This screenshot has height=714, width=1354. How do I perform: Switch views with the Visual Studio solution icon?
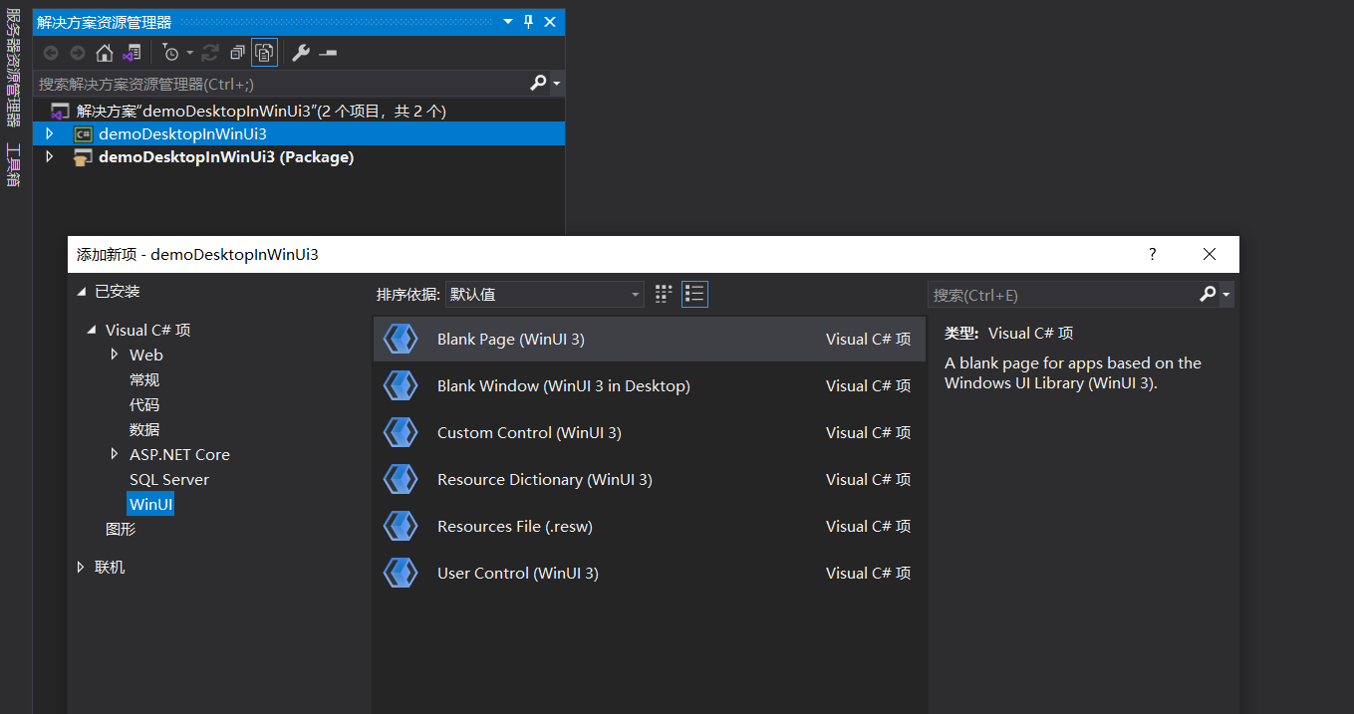coord(132,53)
